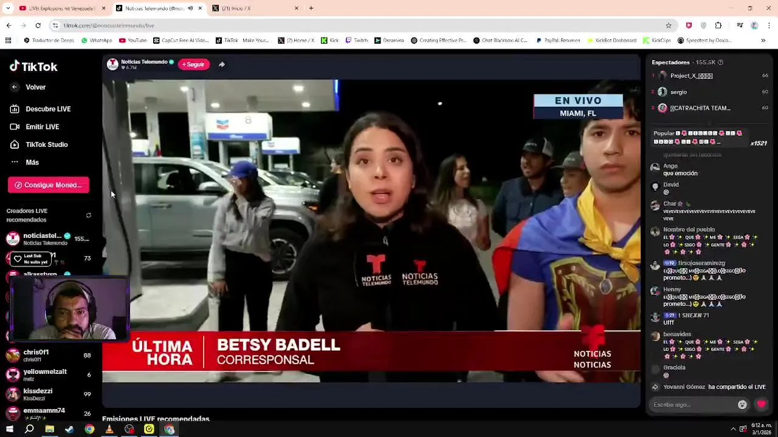Reload the current page

[x=38, y=25]
